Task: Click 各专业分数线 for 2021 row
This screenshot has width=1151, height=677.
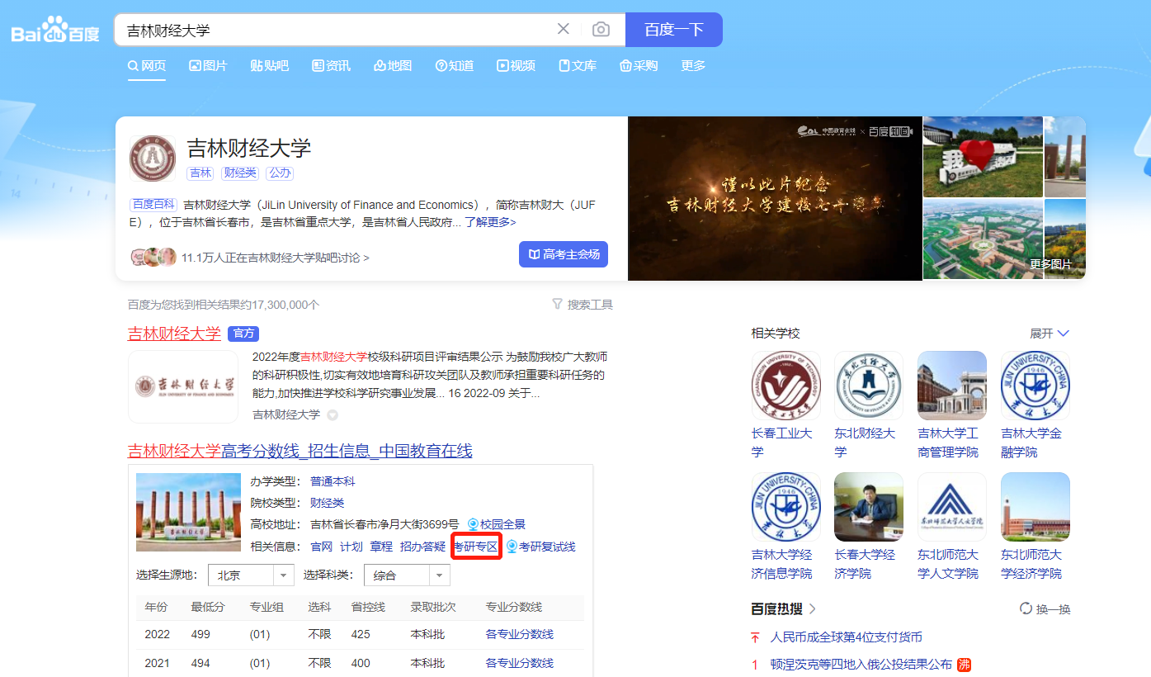Action: pyautogui.click(x=520, y=663)
